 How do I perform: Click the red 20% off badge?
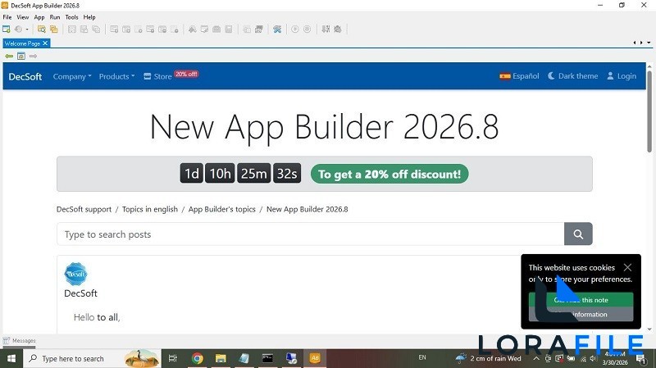coord(186,74)
